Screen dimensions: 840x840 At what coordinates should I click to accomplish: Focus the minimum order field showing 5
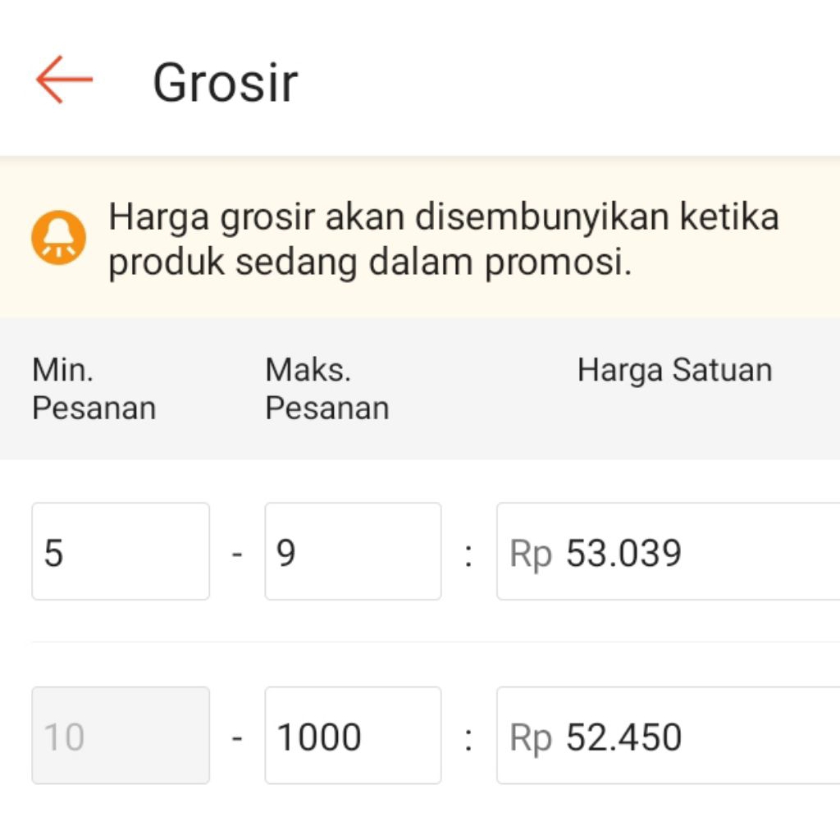(121, 551)
